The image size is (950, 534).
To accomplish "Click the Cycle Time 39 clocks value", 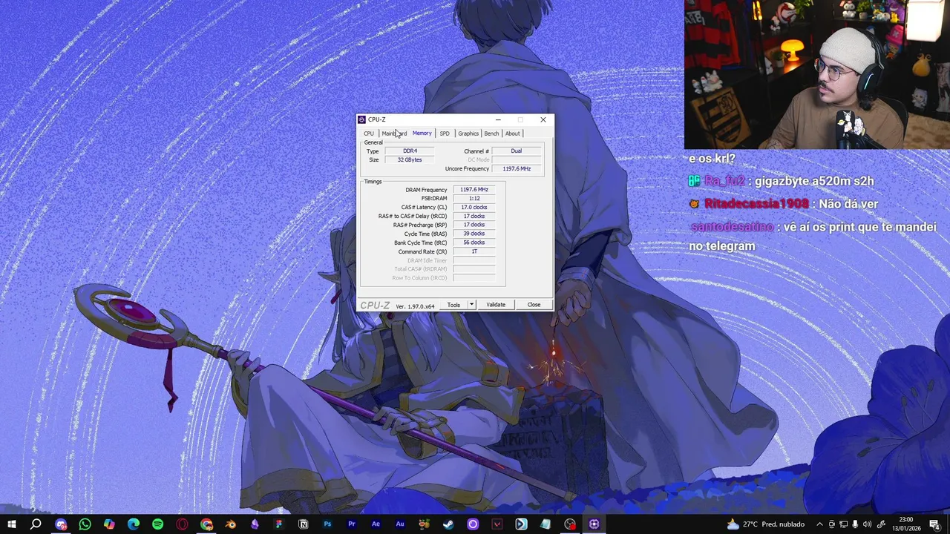I will pyautogui.click(x=474, y=234).
